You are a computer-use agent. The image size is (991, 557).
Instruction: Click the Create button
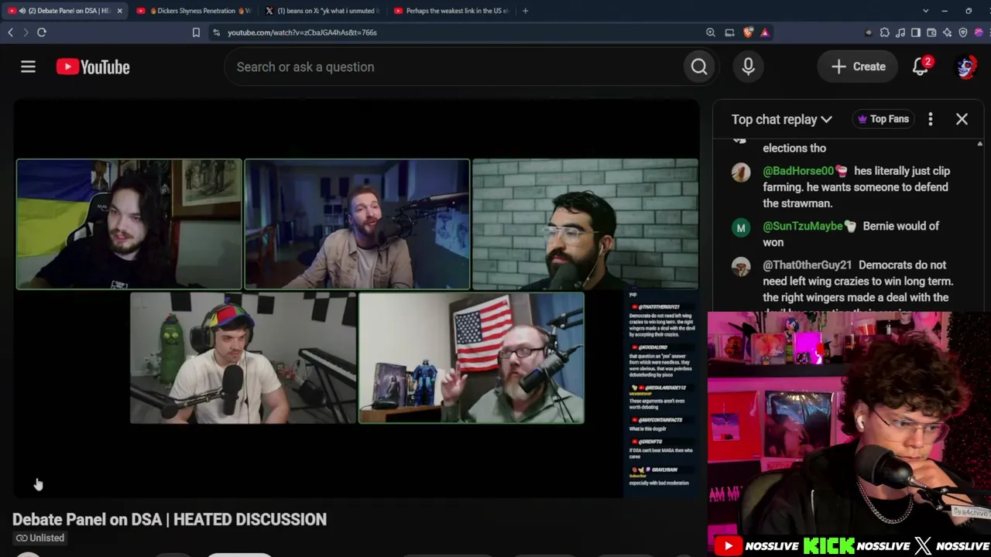(858, 67)
